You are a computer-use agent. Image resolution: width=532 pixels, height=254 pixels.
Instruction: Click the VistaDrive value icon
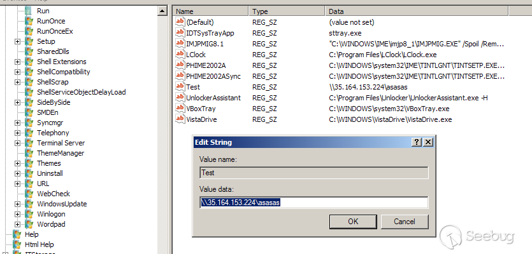pos(180,119)
